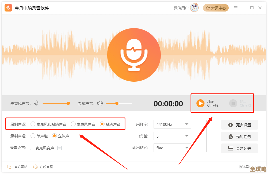Click the speaker icon beside 系统声音
The height and width of the screenshot is (174, 268).
[100, 103]
